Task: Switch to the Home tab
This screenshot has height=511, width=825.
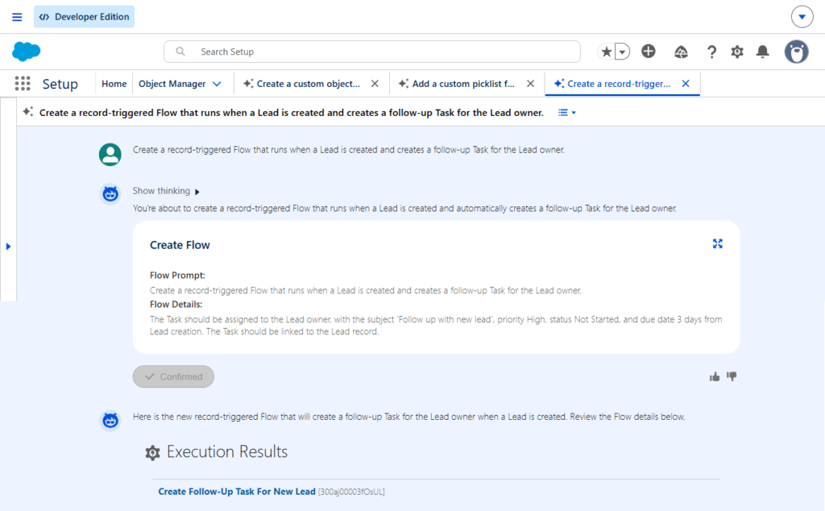Action: point(114,84)
